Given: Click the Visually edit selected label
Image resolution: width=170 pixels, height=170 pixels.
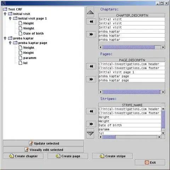Looking at the screenshot, I should tap(46, 150).
